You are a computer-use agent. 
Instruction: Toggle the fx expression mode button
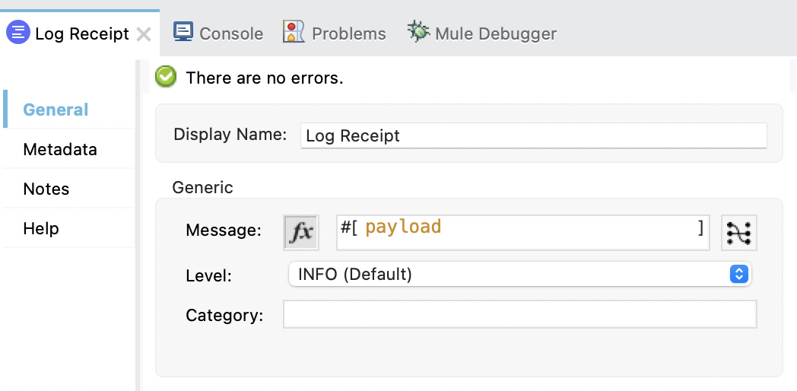point(301,232)
